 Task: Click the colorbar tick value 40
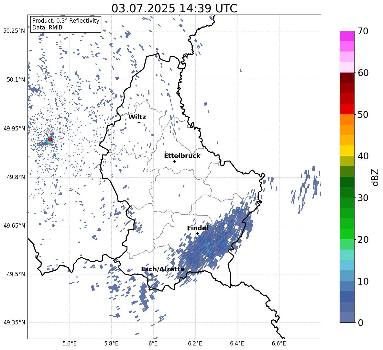pos(363,156)
